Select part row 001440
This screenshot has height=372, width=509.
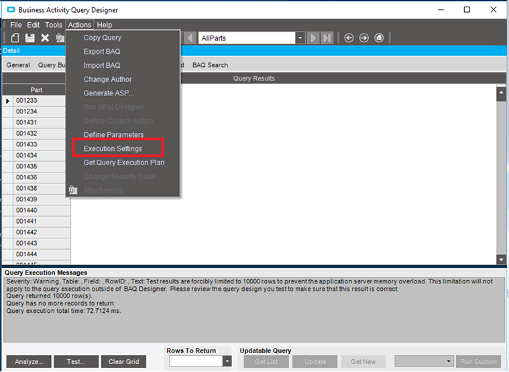point(42,210)
